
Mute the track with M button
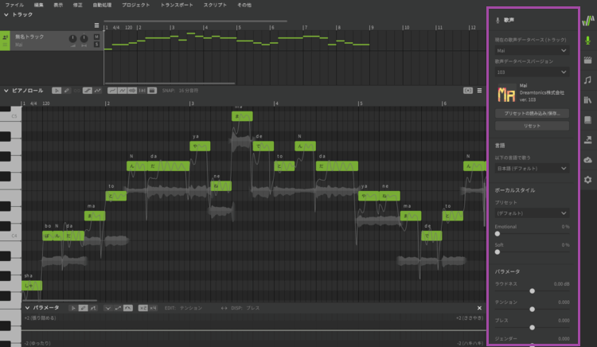[96, 37]
